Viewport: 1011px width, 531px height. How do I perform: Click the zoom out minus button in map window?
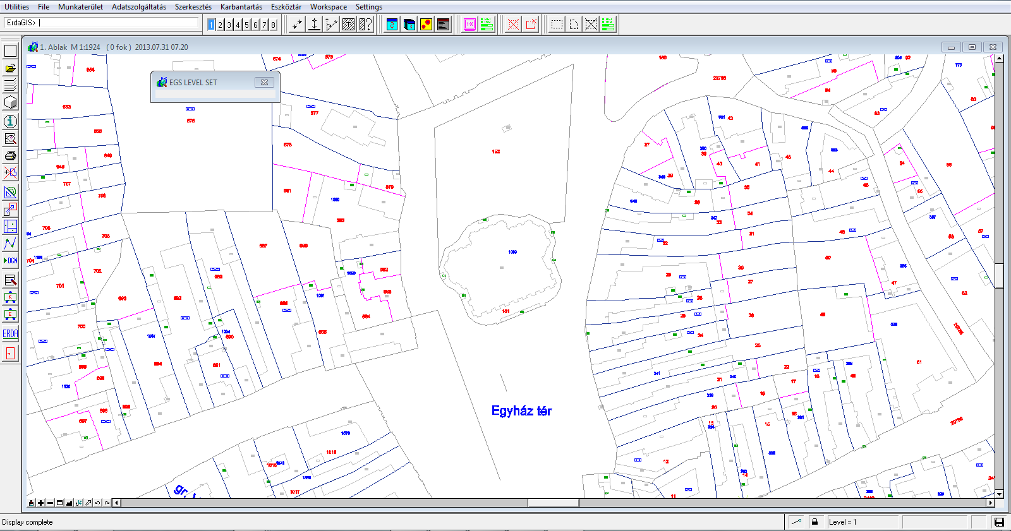[50, 503]
